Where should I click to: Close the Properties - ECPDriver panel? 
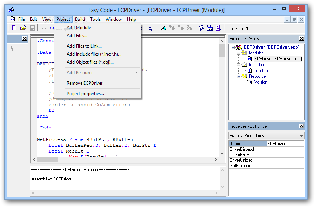point(302,126)
